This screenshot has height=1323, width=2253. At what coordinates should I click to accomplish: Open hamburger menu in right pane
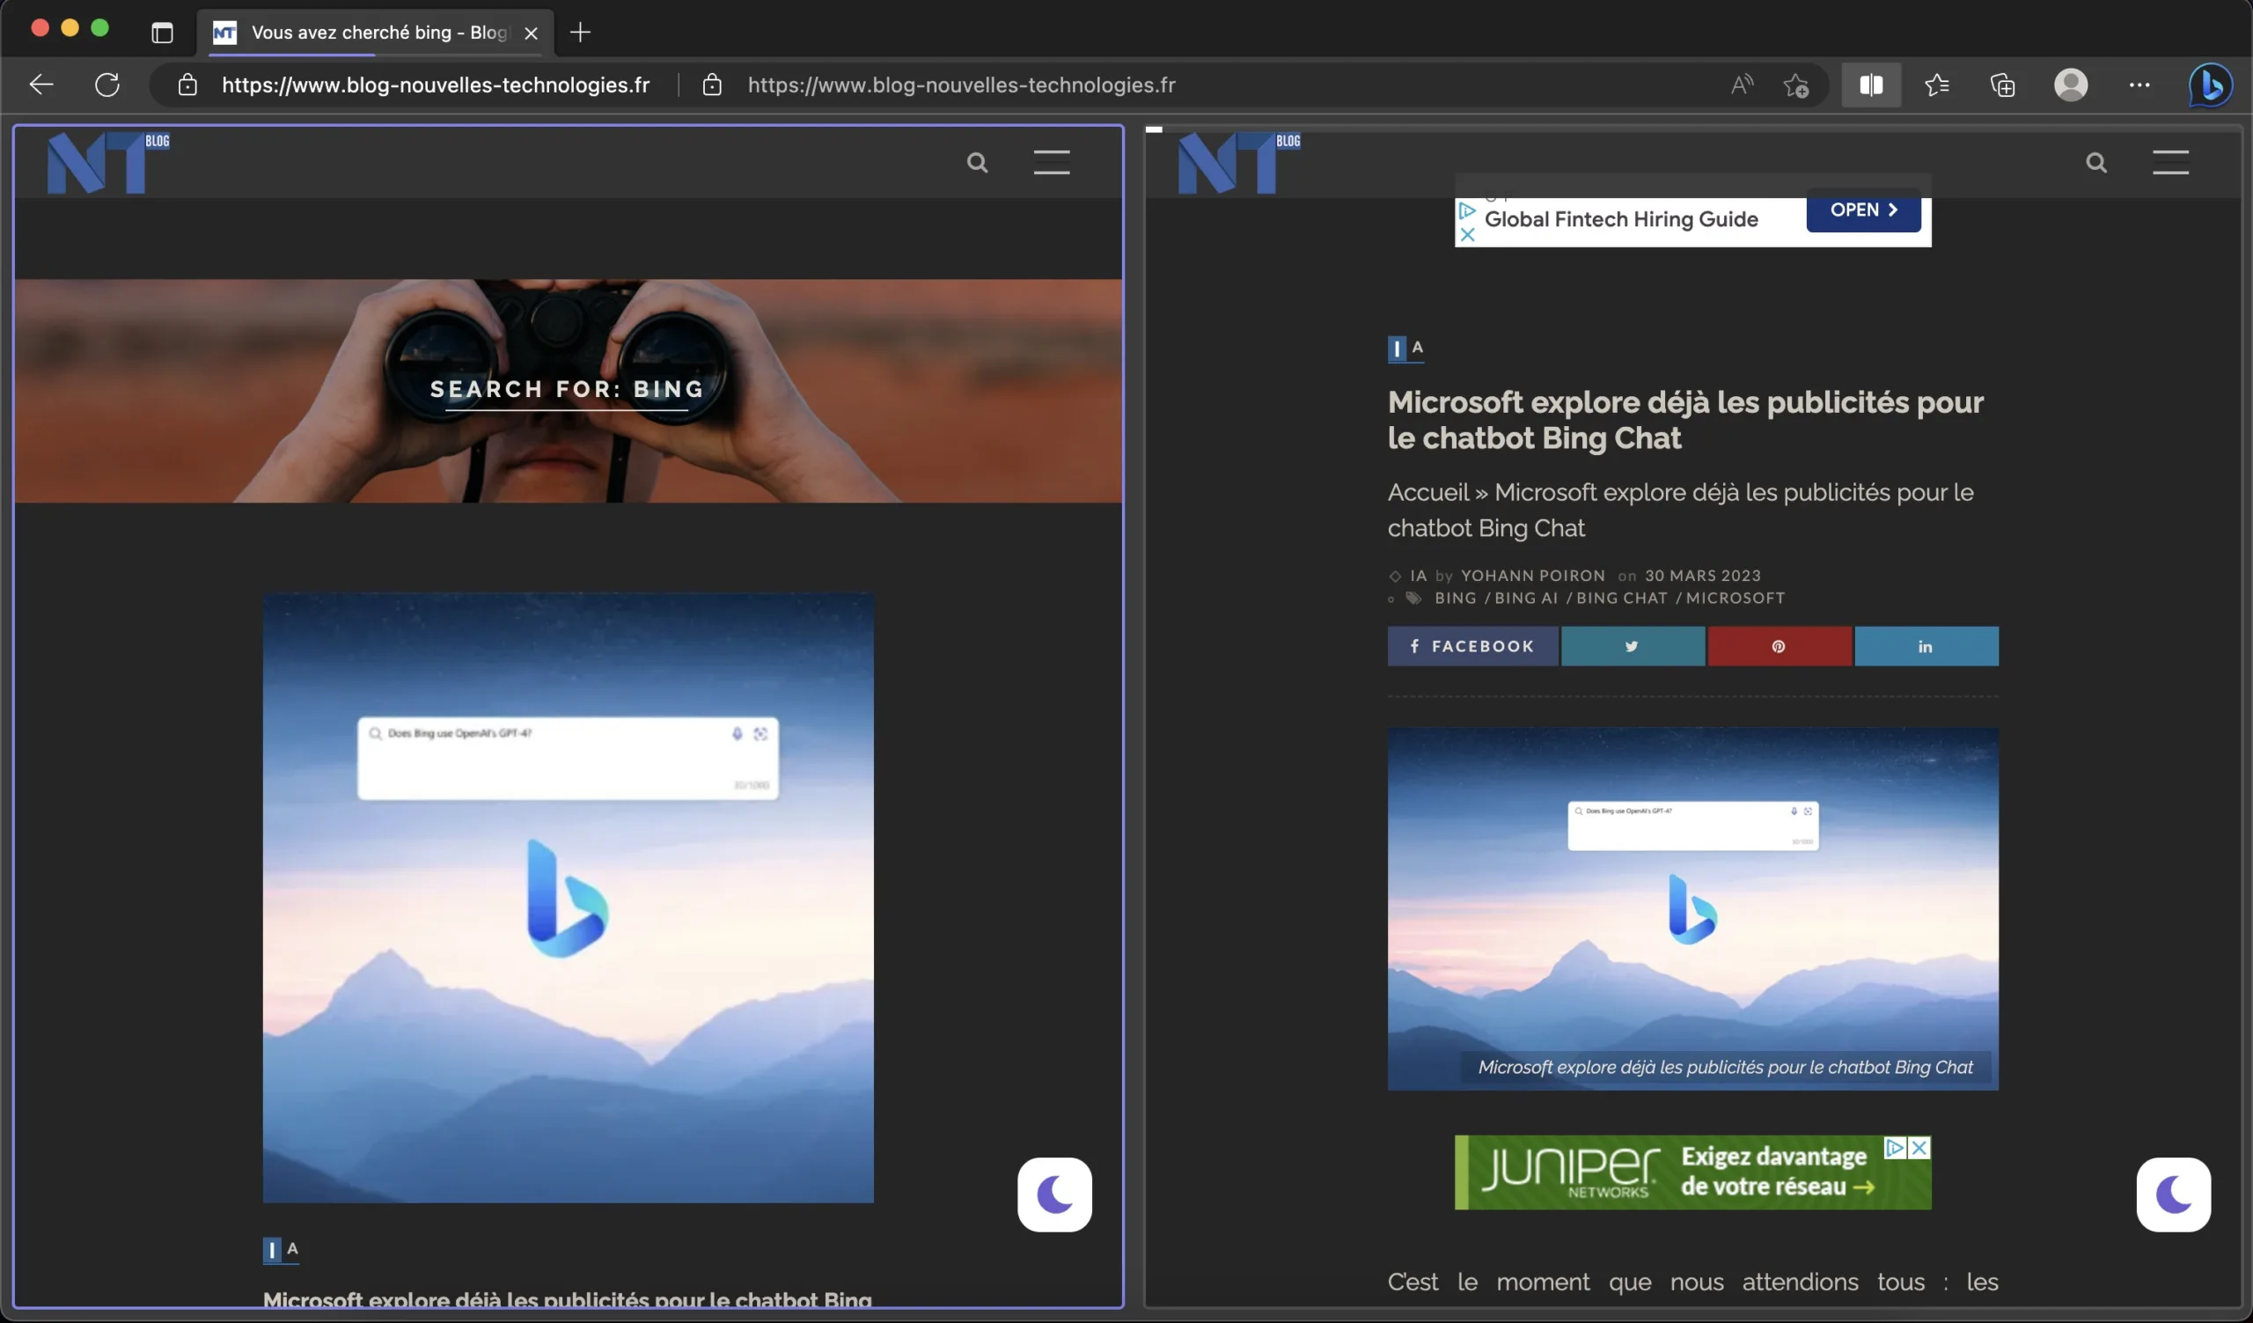2171,163
